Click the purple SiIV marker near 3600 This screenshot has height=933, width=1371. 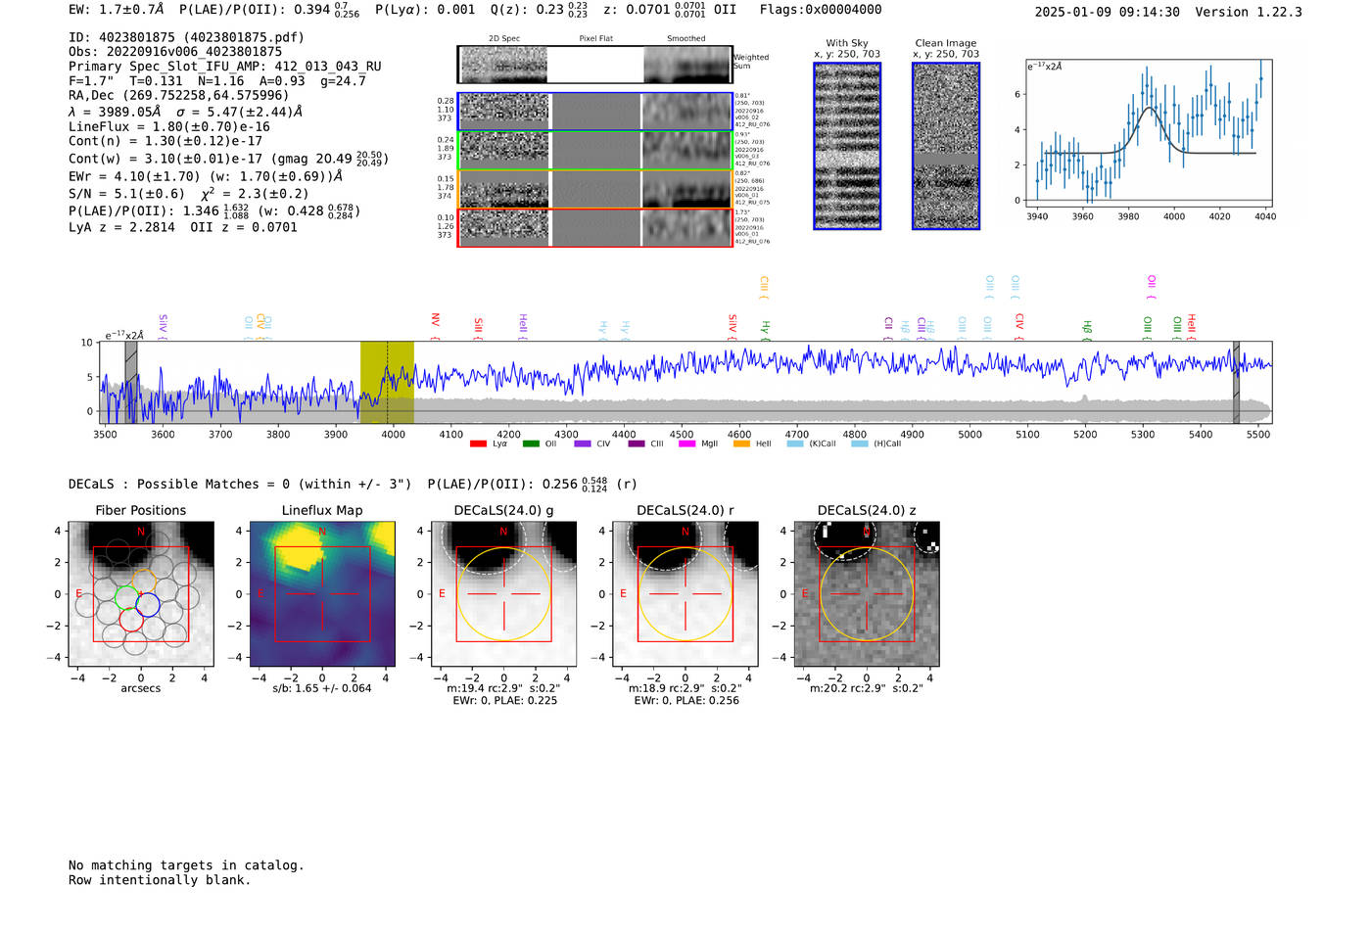pyautogui.click(x=163, y=326)
